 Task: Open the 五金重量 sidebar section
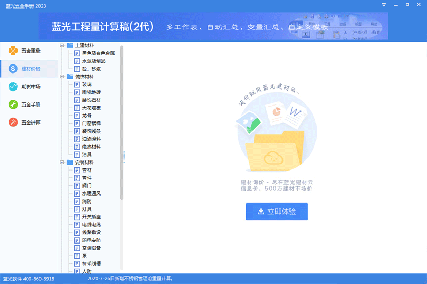29,51
